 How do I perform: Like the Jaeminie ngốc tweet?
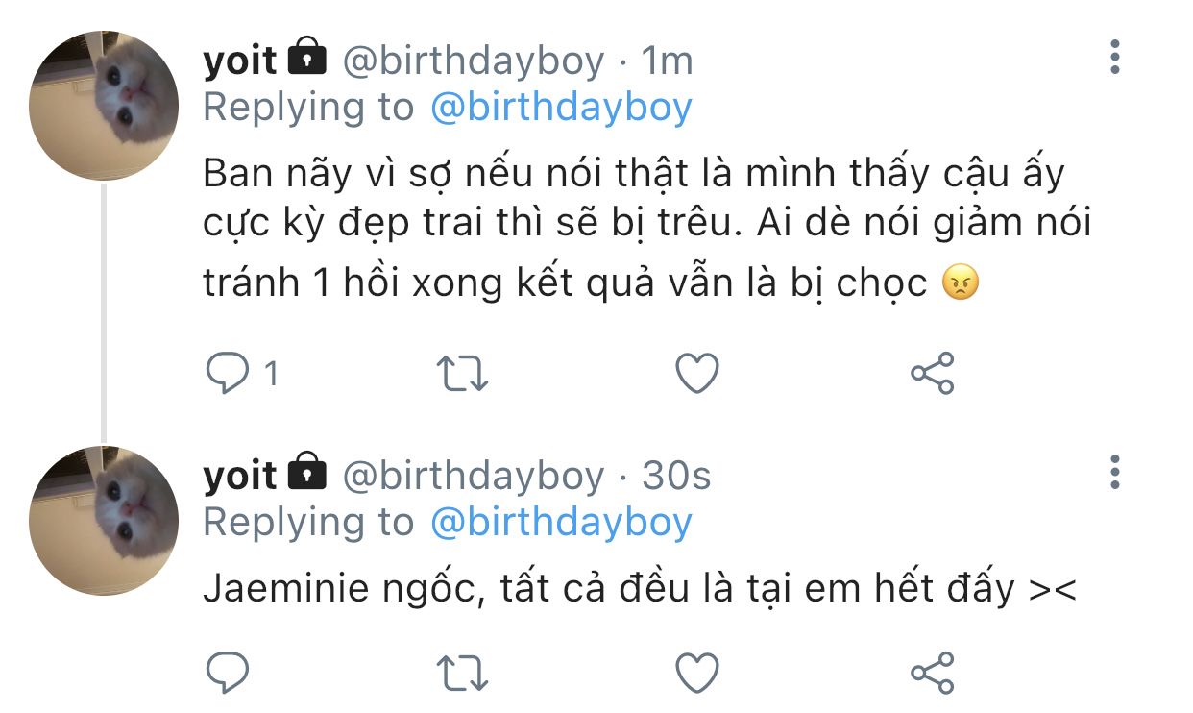pos(697,673)
